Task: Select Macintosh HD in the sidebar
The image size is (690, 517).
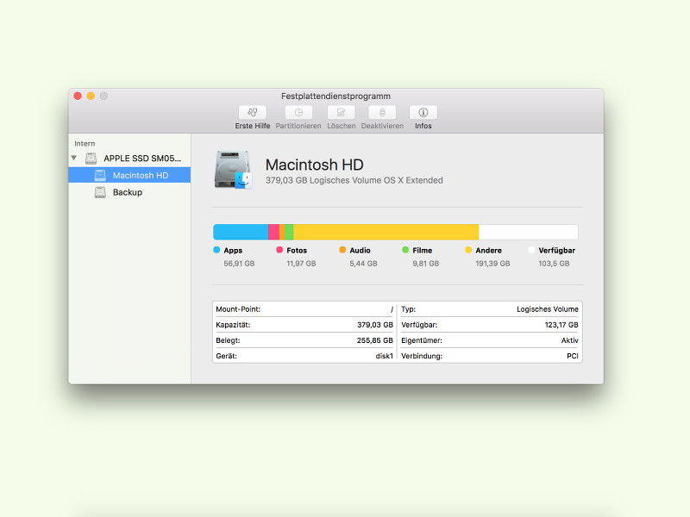Action: [129, 175]
